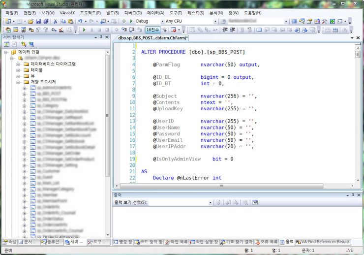364x255 pixels.
Task: Open the 도구(T) menu
Action: click(x=176, y=13)
